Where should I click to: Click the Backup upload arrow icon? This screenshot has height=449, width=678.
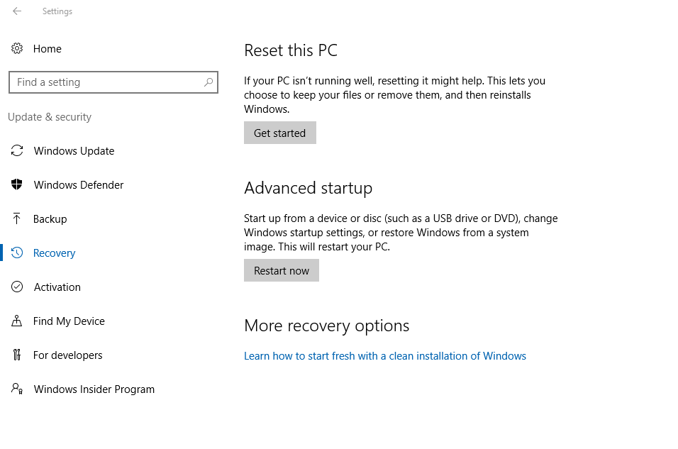click(x=17, y=219)
